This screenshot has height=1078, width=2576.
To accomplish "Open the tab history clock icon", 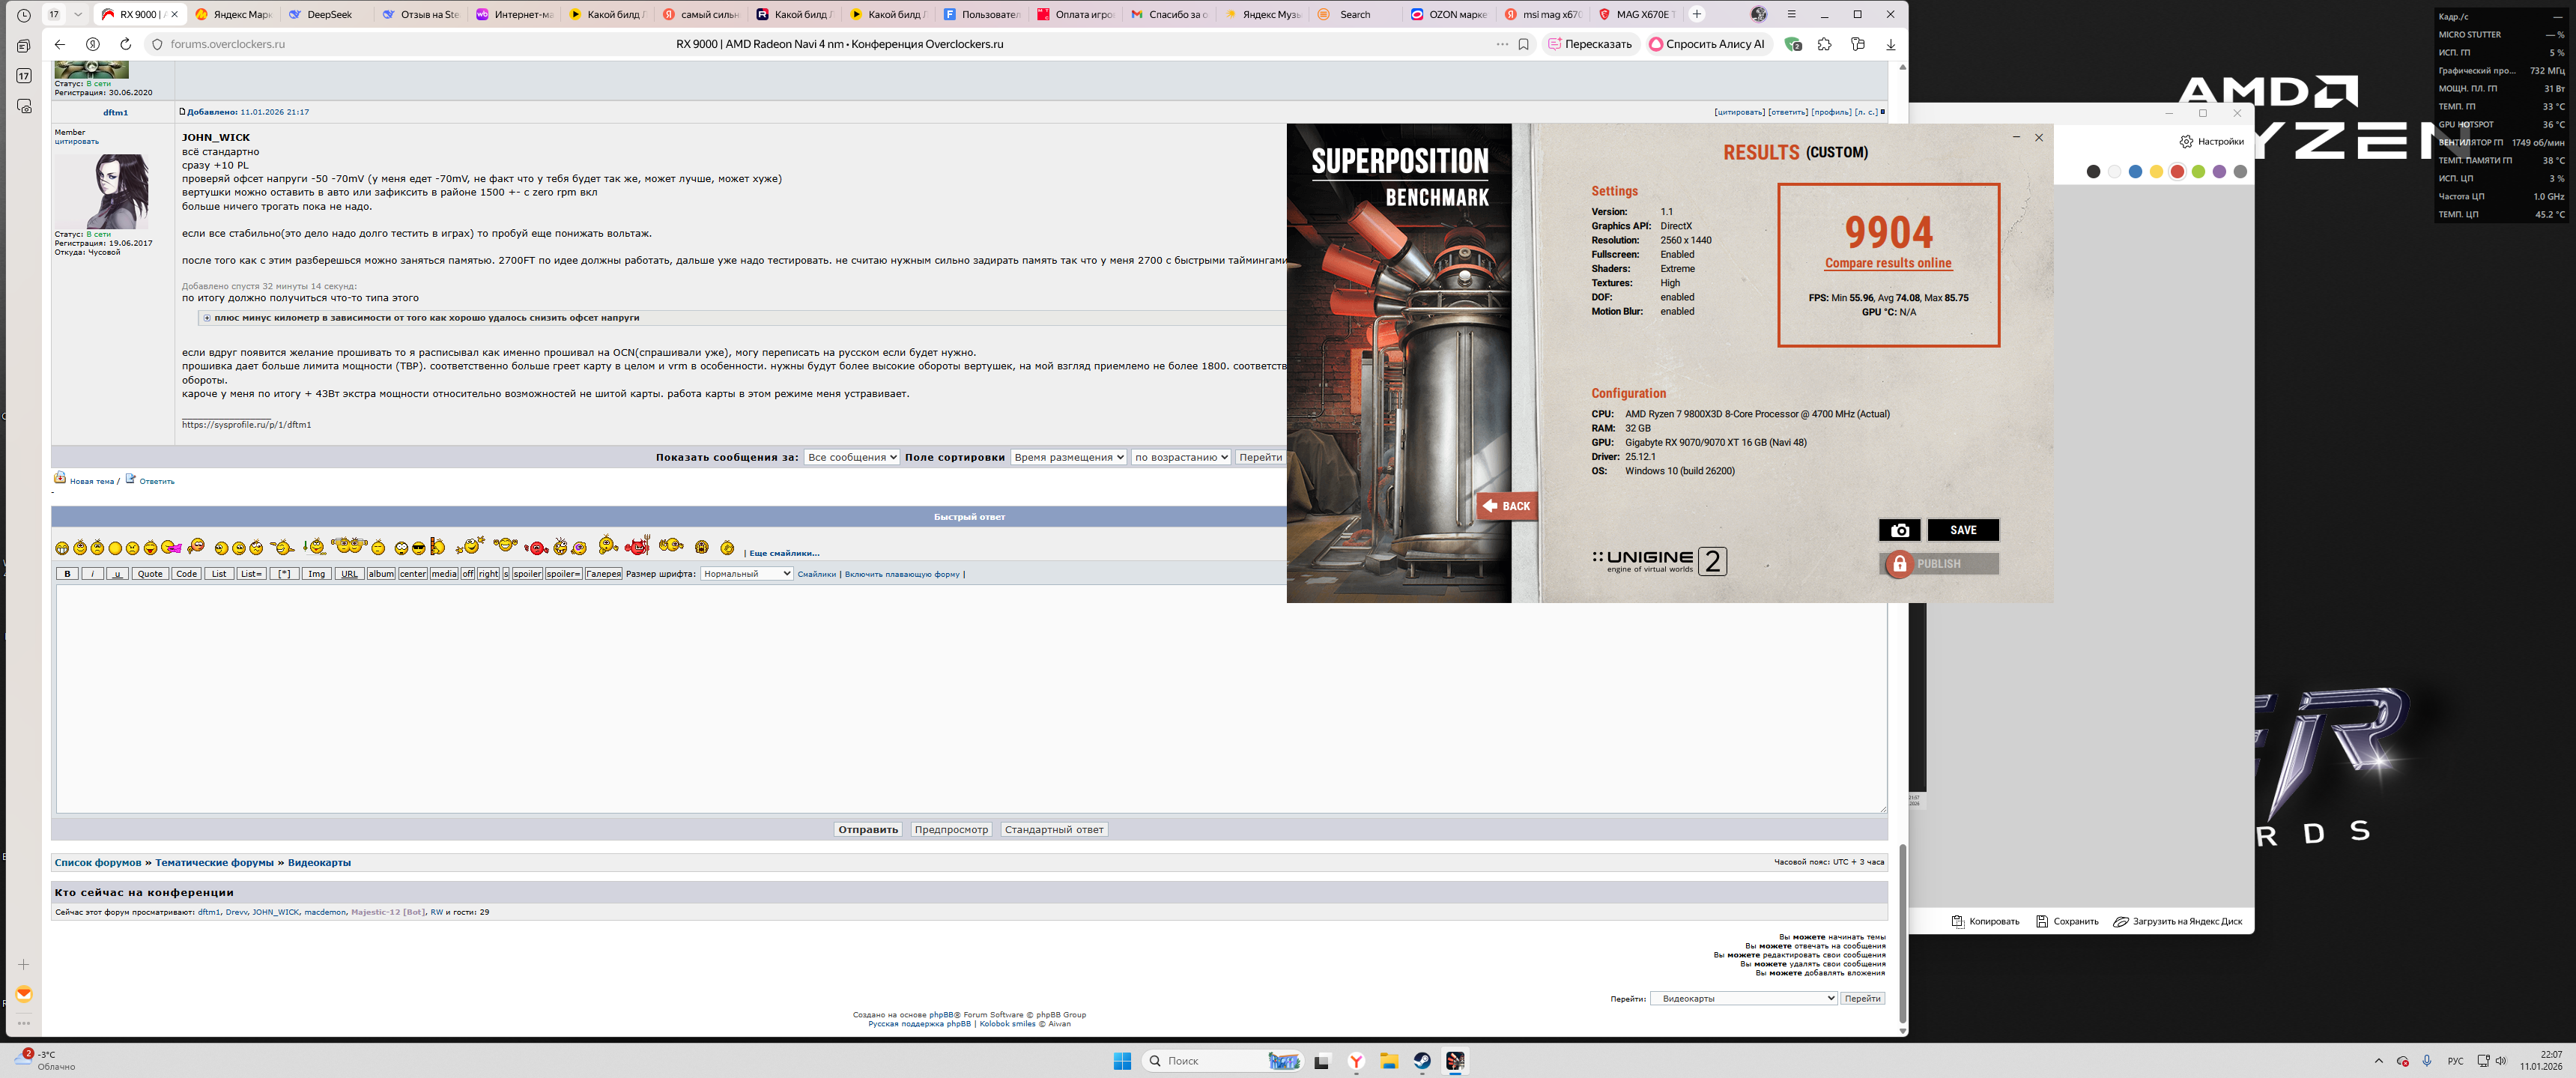I will [24, 15].
